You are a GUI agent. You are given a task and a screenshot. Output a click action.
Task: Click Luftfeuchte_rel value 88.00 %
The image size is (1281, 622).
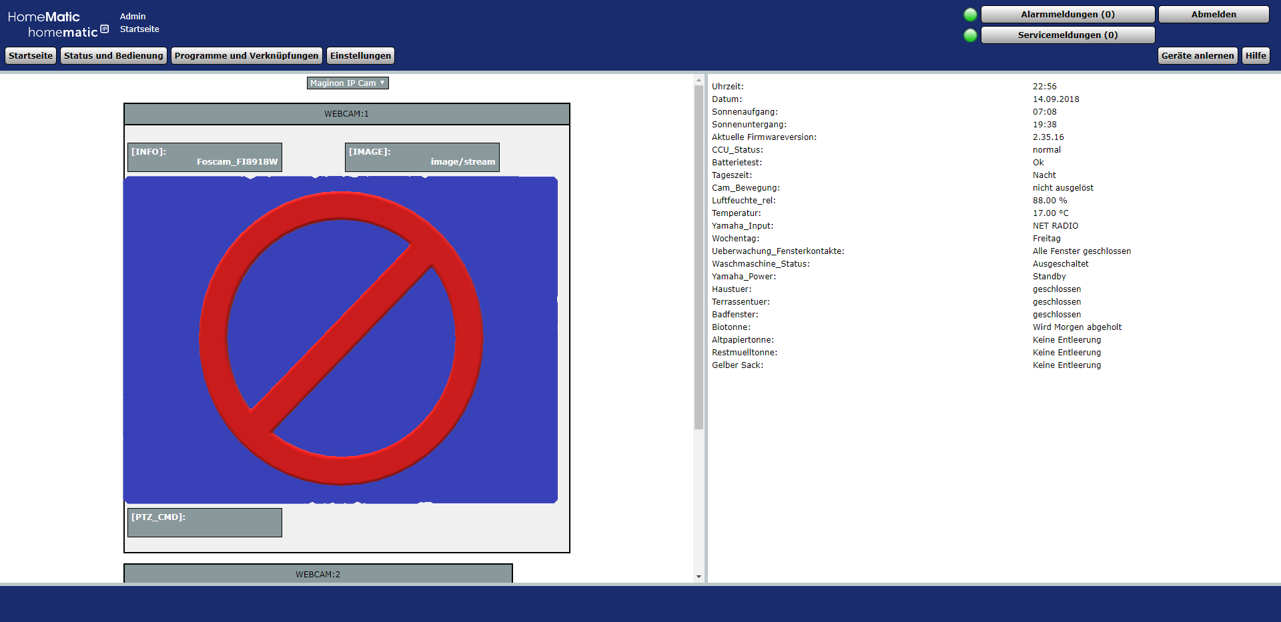1049,201
